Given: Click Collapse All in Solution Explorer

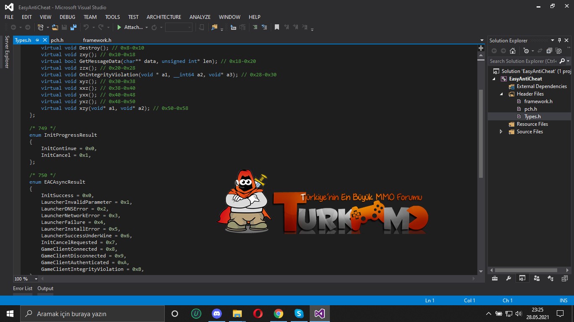Looking at the screenshot, I should point(549,51).
